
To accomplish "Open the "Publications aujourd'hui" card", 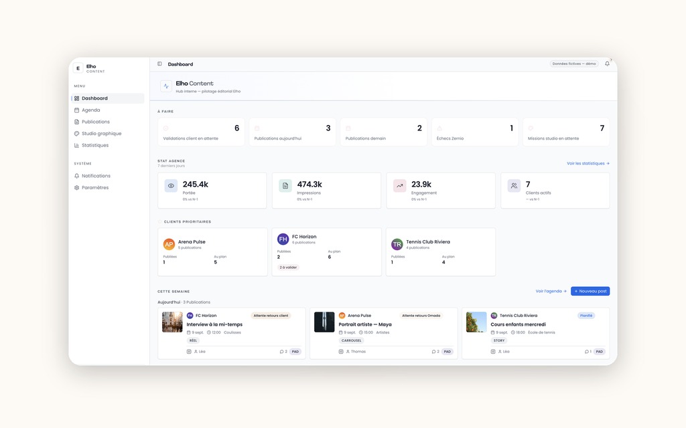I will (292, 132).
